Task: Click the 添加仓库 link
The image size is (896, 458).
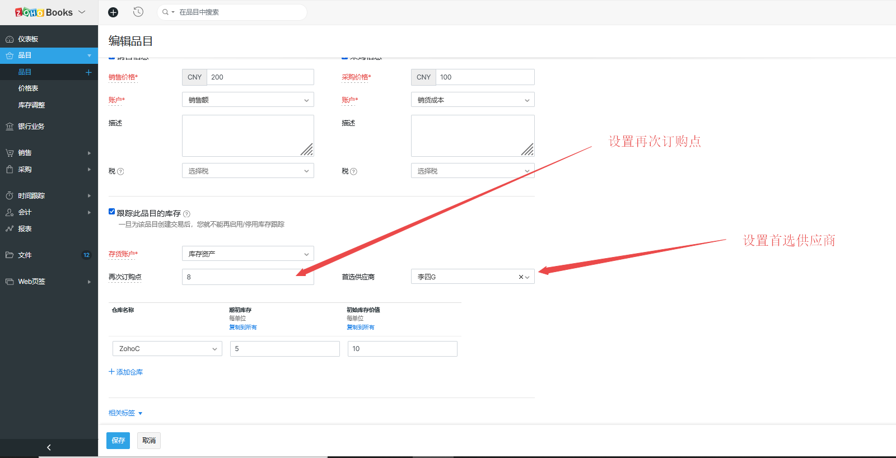Action: 126,372
